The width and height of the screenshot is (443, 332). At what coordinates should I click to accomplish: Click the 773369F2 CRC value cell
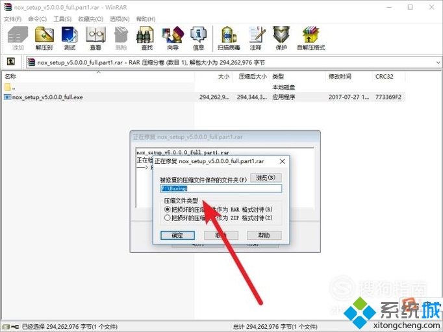[x=388, y=97]
